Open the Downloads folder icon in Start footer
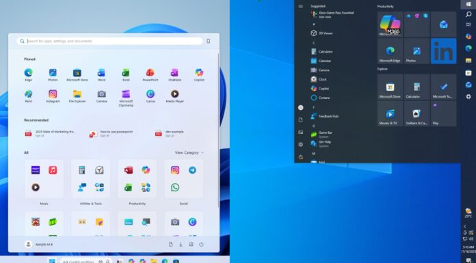476x263 pixels. coord(181,244)
